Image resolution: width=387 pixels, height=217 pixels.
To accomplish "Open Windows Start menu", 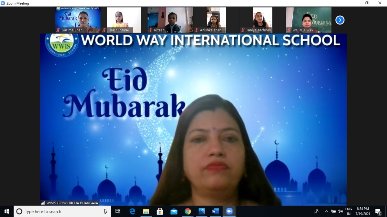I will (x=7, y=211).
